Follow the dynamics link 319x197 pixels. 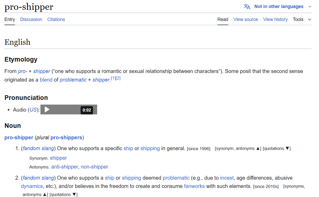pos(32,186)
